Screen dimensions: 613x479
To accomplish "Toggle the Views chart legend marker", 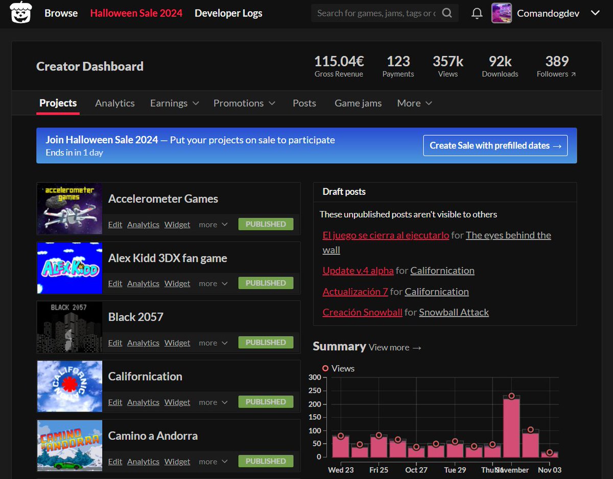I will [325, 368].
